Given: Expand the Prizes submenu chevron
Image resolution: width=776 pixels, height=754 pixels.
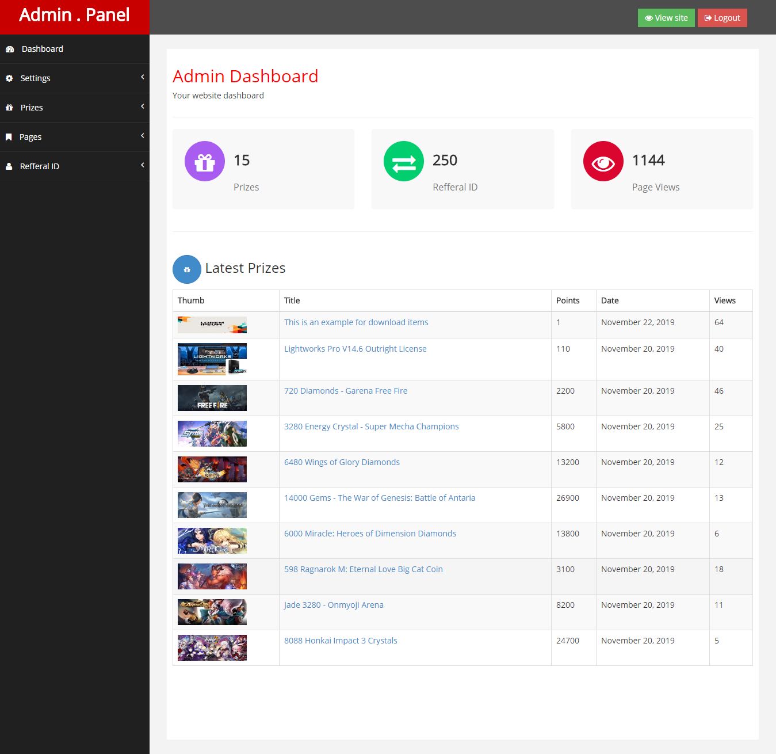Looking at the screenshot, I should click(x=142, y=106).
